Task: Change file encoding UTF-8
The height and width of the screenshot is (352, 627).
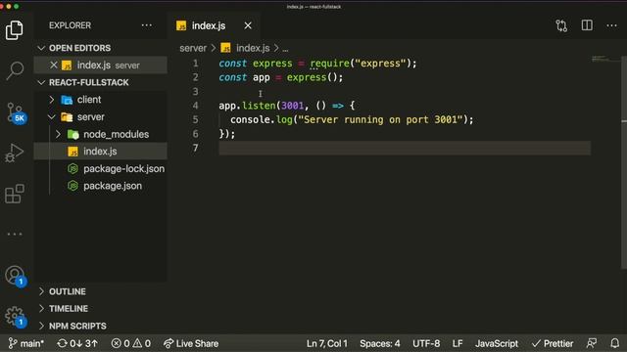Action: coord(426,343)
